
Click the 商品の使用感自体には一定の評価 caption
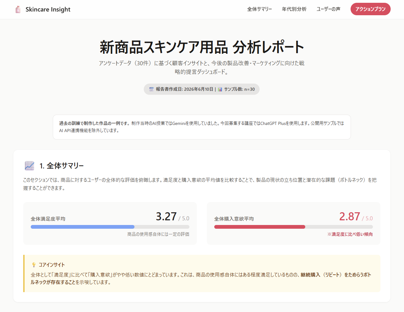pos(158,234)
